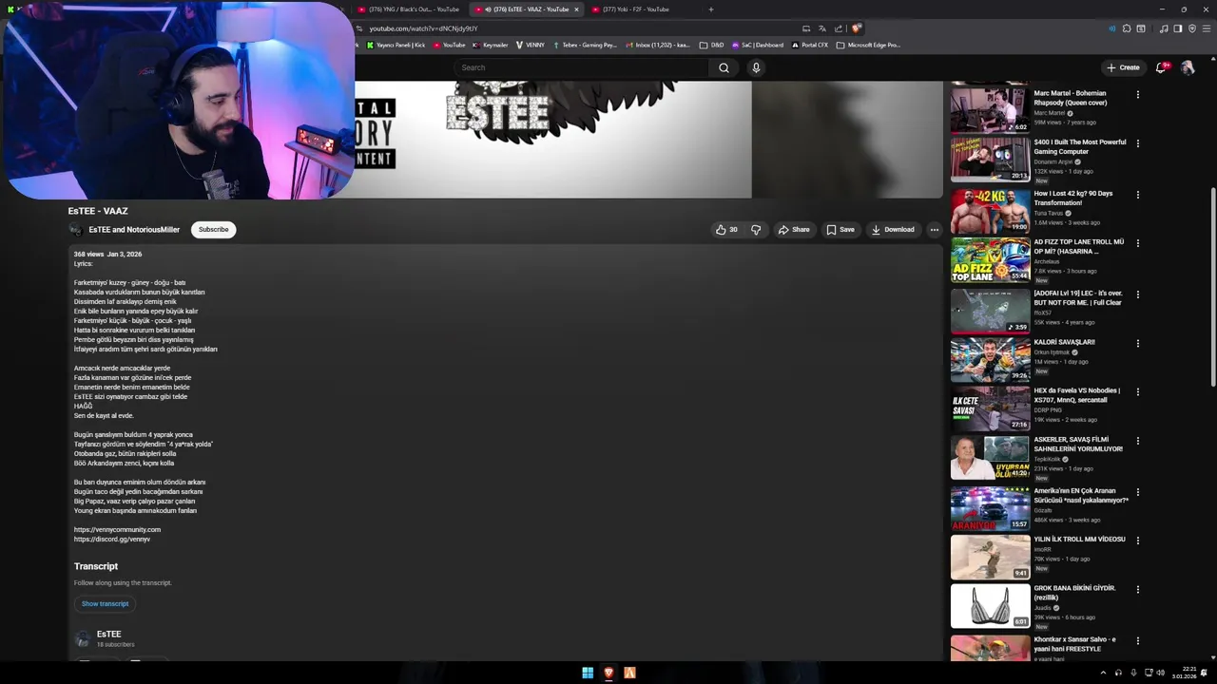Click the translate page icon in address bar
Viewport: 1217px width, 684px height.
point(822,28)
